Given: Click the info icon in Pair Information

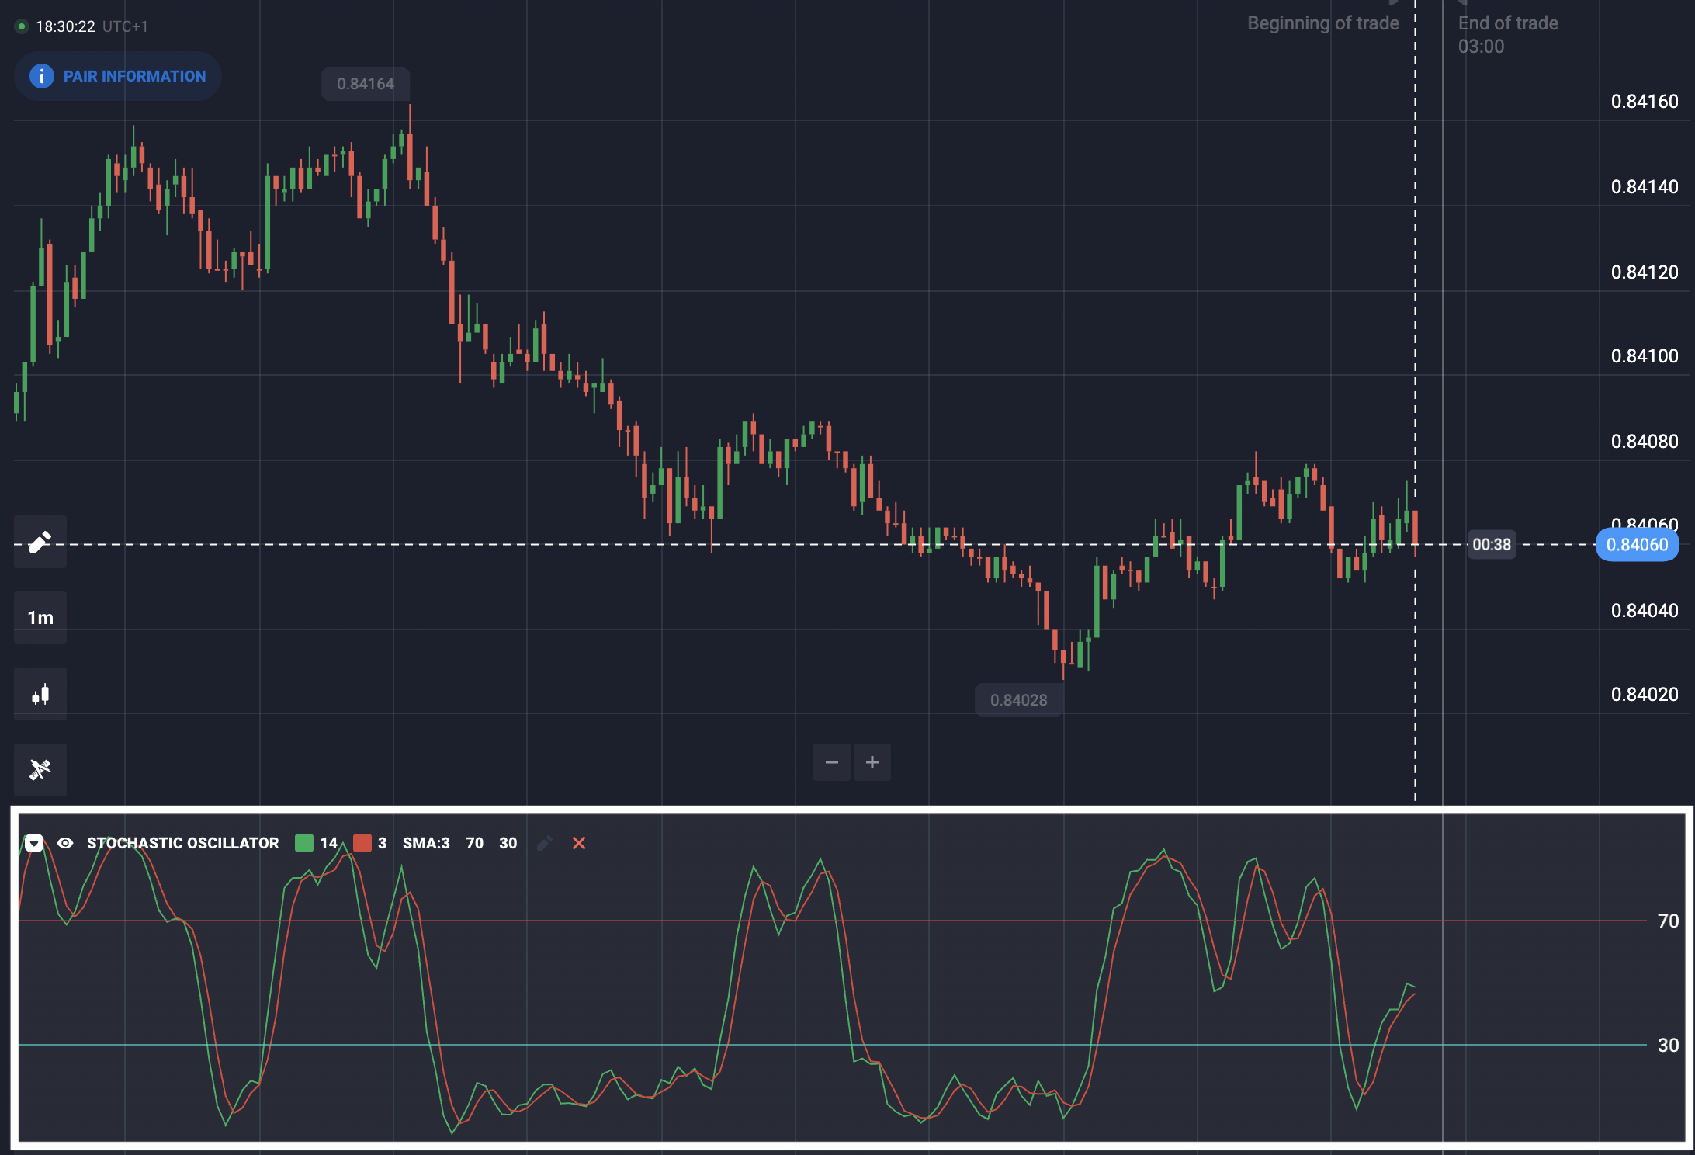Looking at the screenshot, I should [x=42, y=76].
